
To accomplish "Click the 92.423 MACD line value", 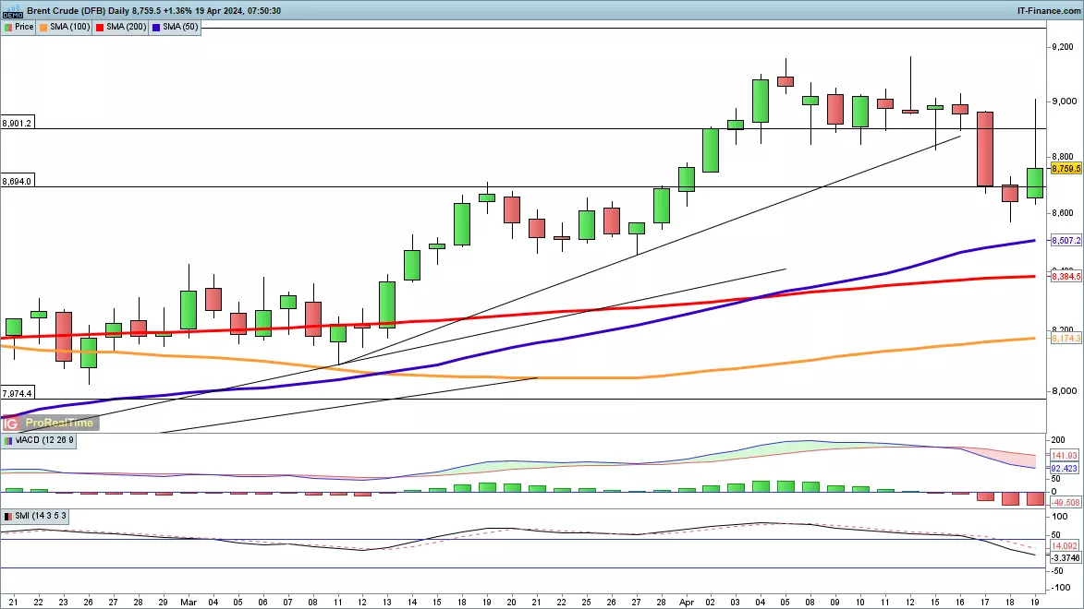I will [x=1064, y=468].
